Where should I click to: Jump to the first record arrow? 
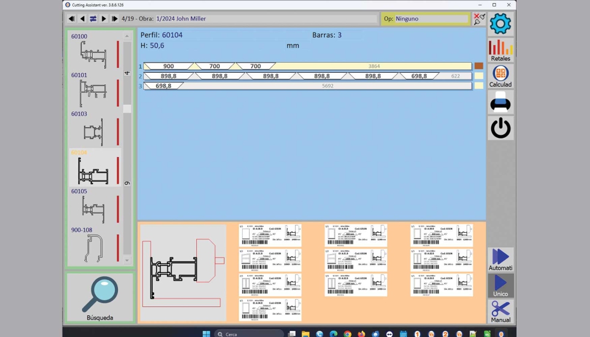(72, 19)
